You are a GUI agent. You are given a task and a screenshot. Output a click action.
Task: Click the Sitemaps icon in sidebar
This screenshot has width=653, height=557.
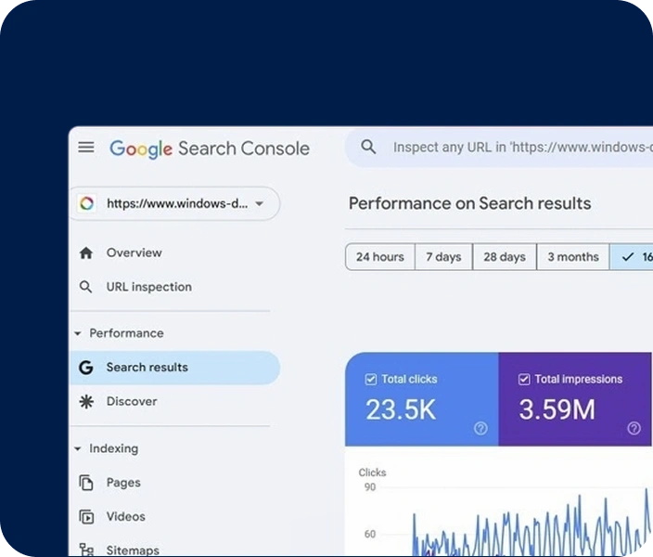tap(86, 550)
